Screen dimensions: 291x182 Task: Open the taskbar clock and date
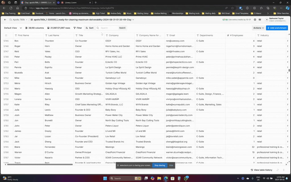coord(280,178)
